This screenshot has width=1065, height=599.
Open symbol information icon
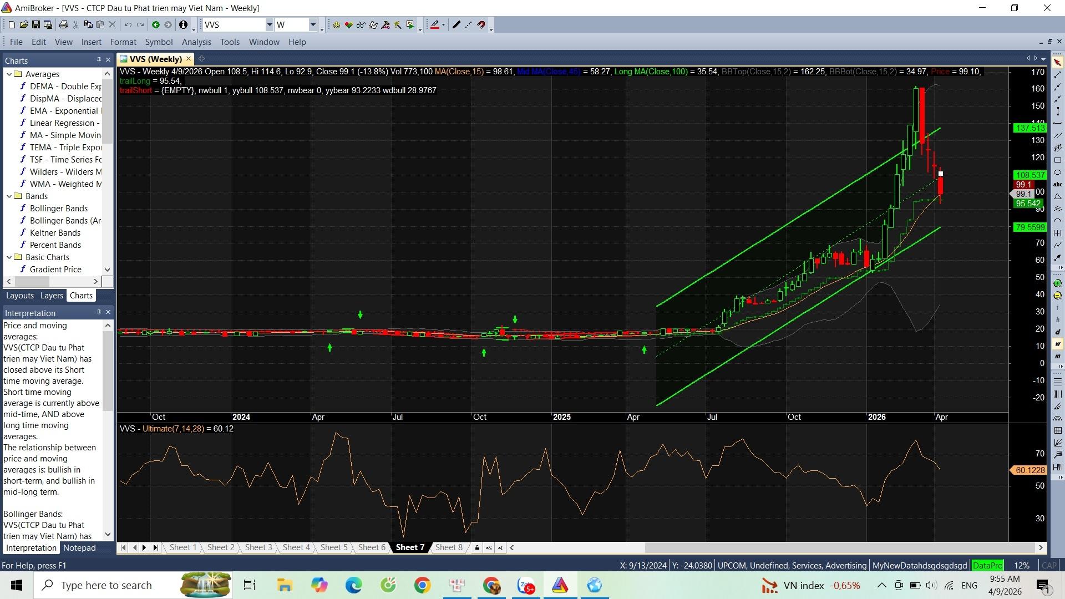tap(183, 25)
